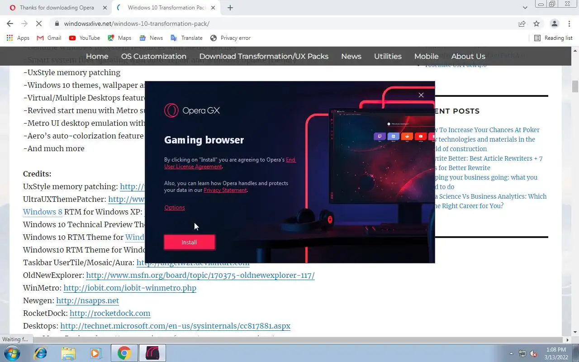Viewport: 579px width, 362px height.
Task: Open OS Customization menu item
Action: pyautogui.click(x=154, y=56)
